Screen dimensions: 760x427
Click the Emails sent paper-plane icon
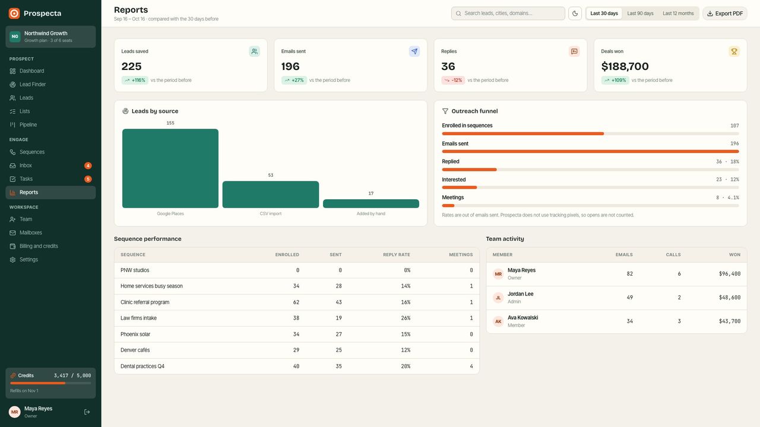click(x=414, y=52)
